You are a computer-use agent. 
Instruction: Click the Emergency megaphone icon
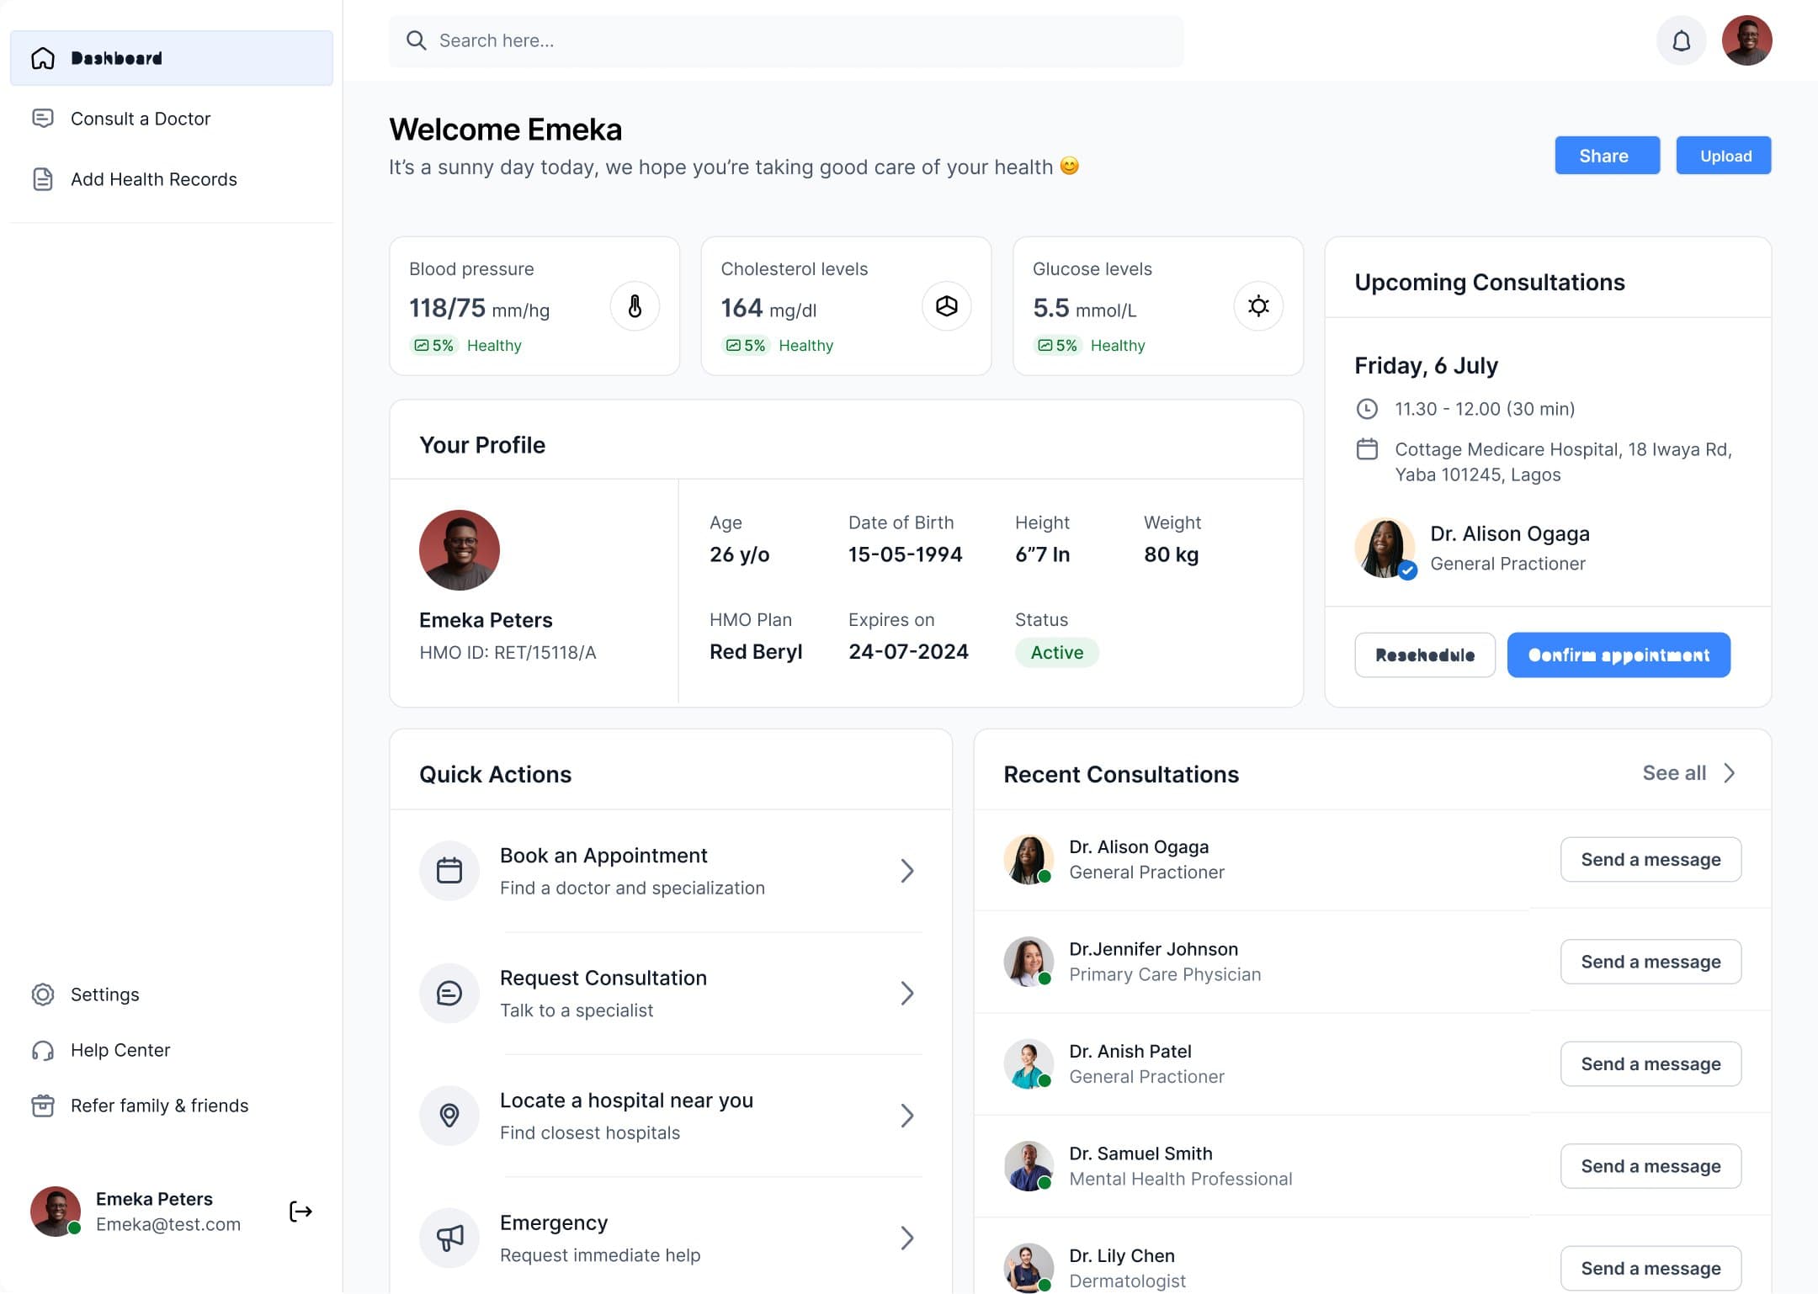point(449,1238)
